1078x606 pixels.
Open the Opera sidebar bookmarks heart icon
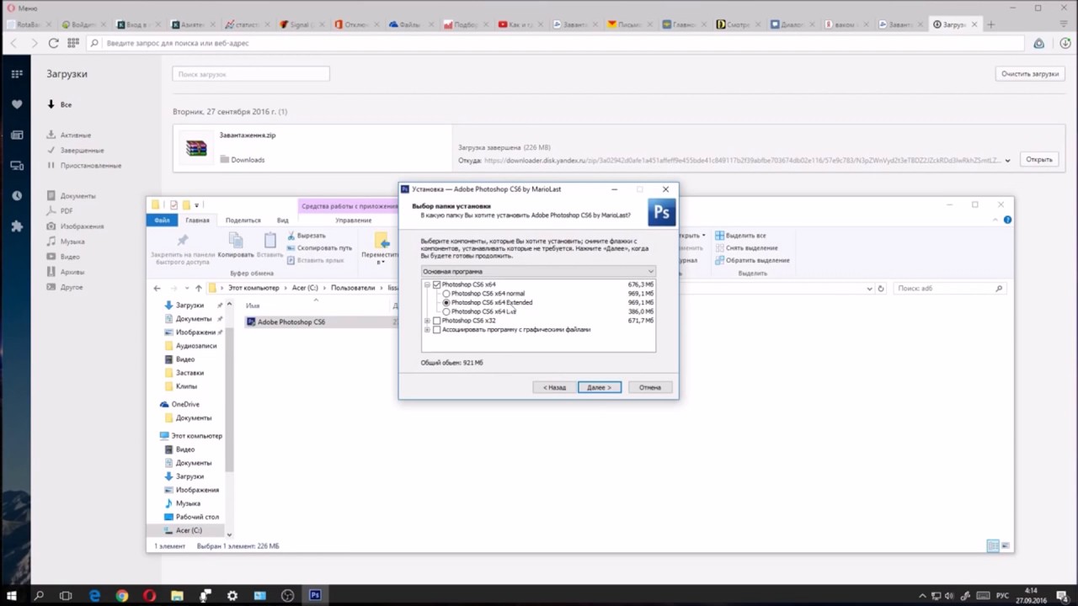pos(17,104)
